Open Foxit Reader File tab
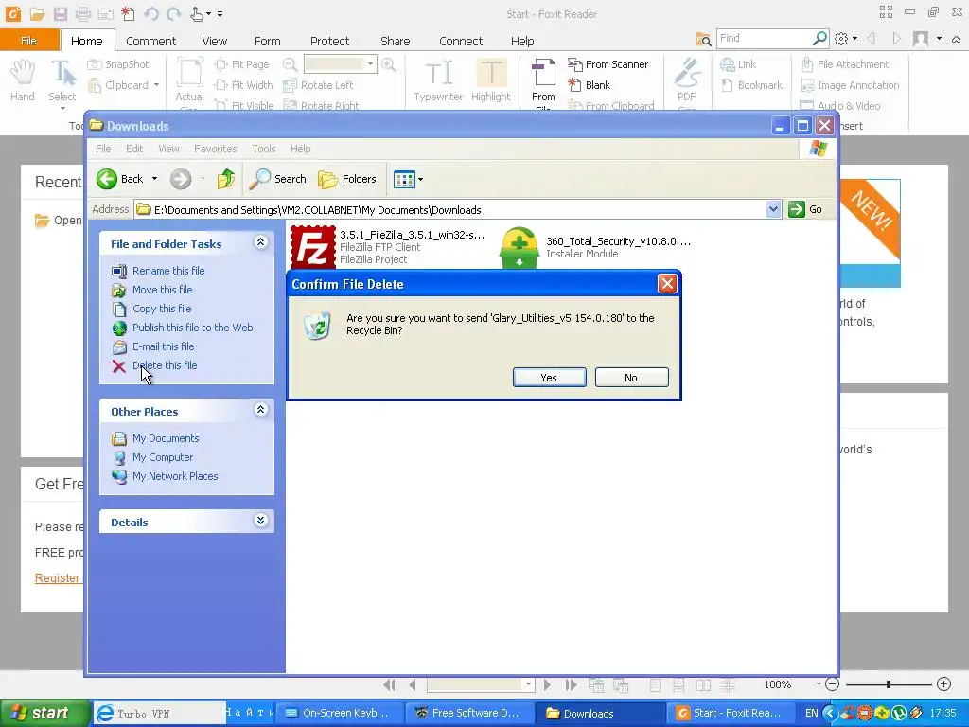This screenshot has height=727, width=969. (x=29, y=41)
